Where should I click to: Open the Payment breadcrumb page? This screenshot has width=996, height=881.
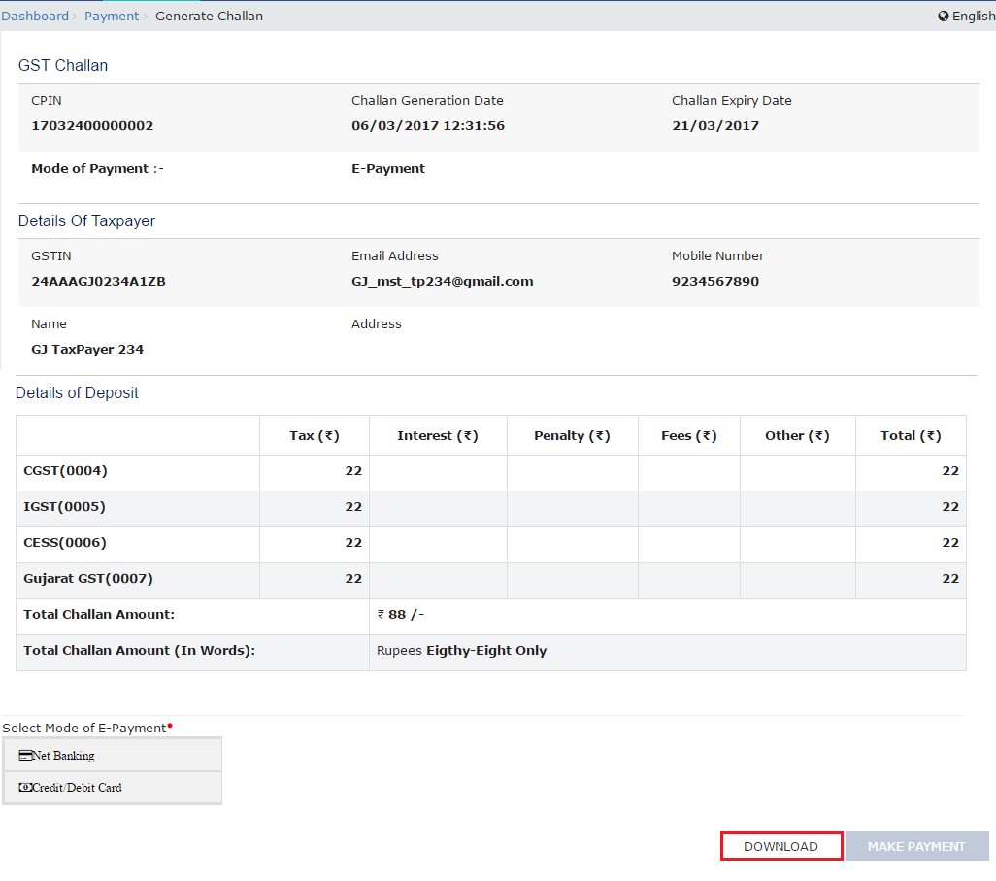click(x=112, y=16)
